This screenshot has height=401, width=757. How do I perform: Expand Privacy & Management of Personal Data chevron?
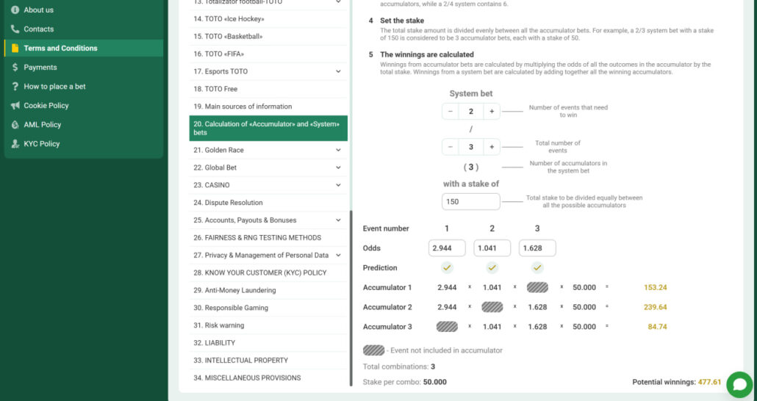click(x=338, y=256)
